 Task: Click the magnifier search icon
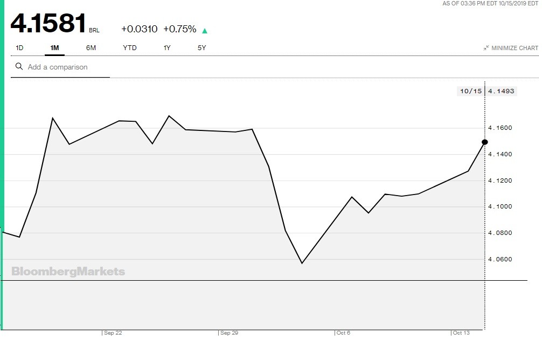click(x=19, y=67)
